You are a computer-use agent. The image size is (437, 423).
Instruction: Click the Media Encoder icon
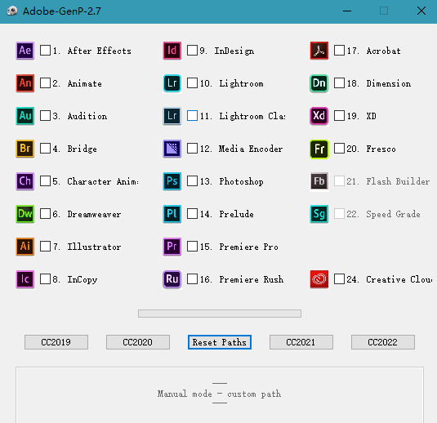click(172, 149)
